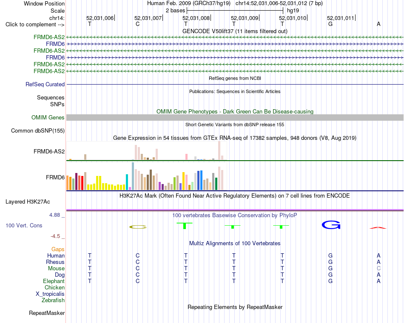Screen dimensions: 404x323
Task: Open OMIM Gene Phenotypes track title
Action: pyautogui.click(x=235, y=111)
